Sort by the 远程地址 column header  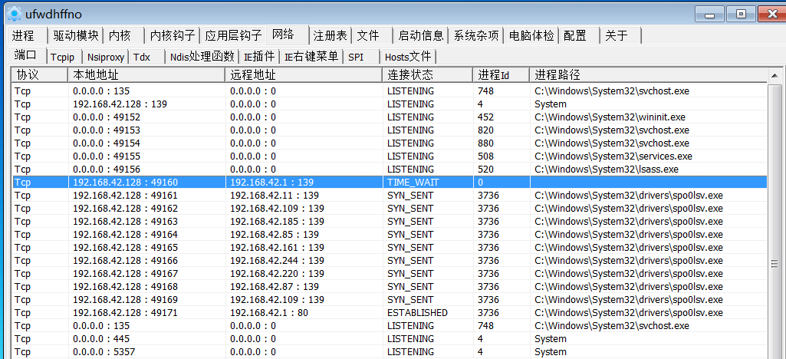click(x=304, y=75)
